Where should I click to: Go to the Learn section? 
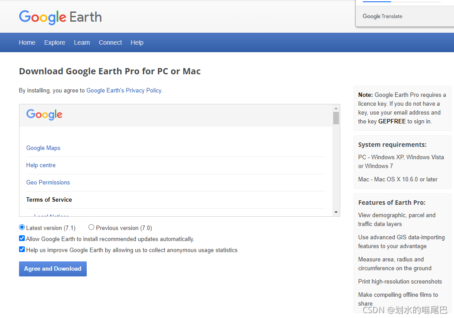click(x=82, y=42)
